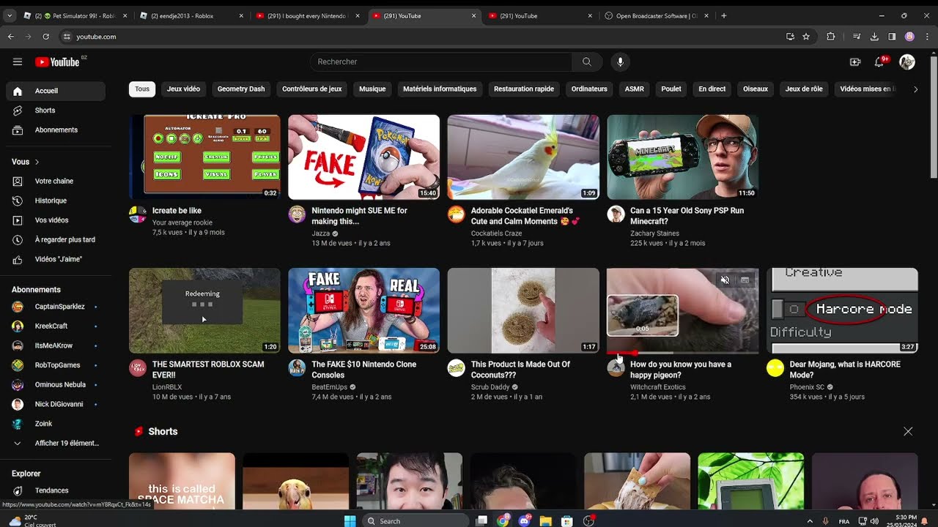Start voice search with microphone icon

pyautogui.click(x=620, y=62)
